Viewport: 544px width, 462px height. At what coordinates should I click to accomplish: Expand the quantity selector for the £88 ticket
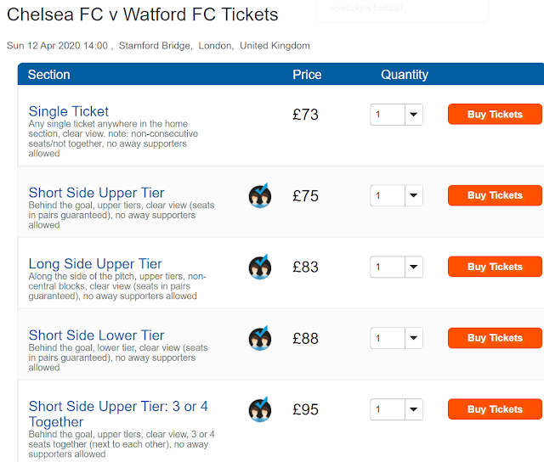[x=396, y=339]
